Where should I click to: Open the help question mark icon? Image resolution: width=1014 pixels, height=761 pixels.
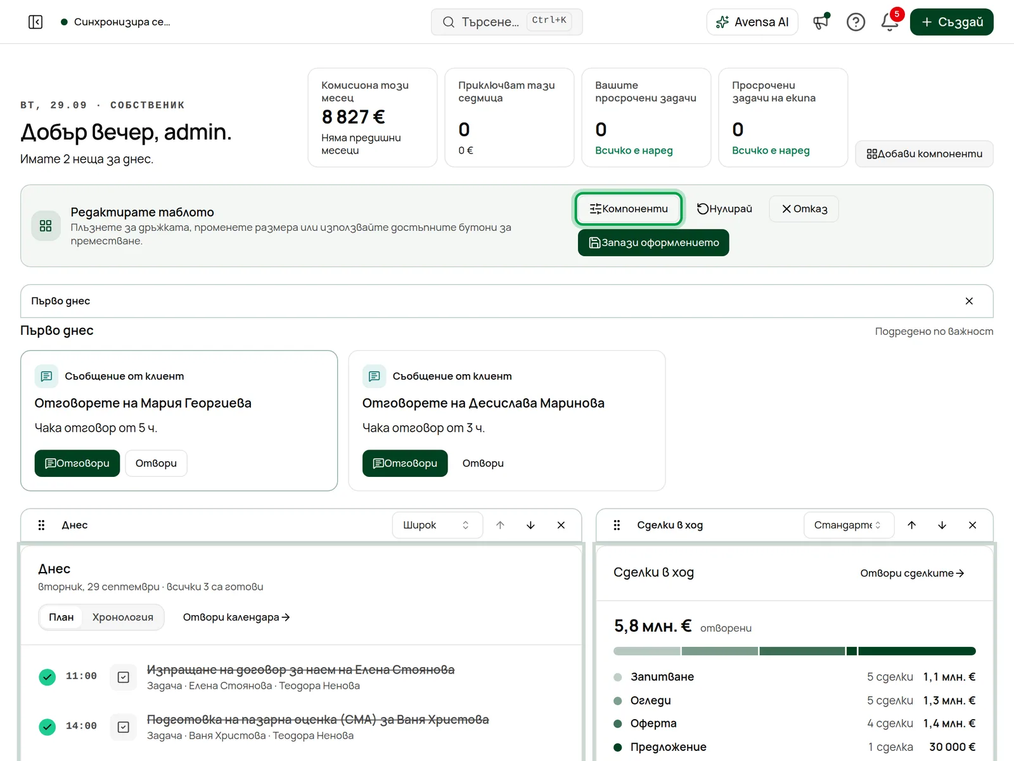pyautogui.click(x=856, y=22)
